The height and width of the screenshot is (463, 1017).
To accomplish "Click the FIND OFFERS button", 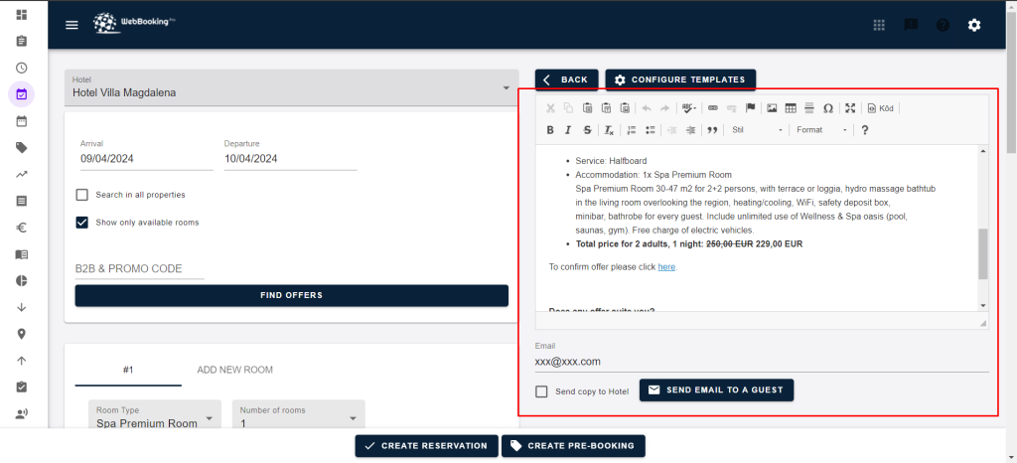I will click(x=291, y=295).
